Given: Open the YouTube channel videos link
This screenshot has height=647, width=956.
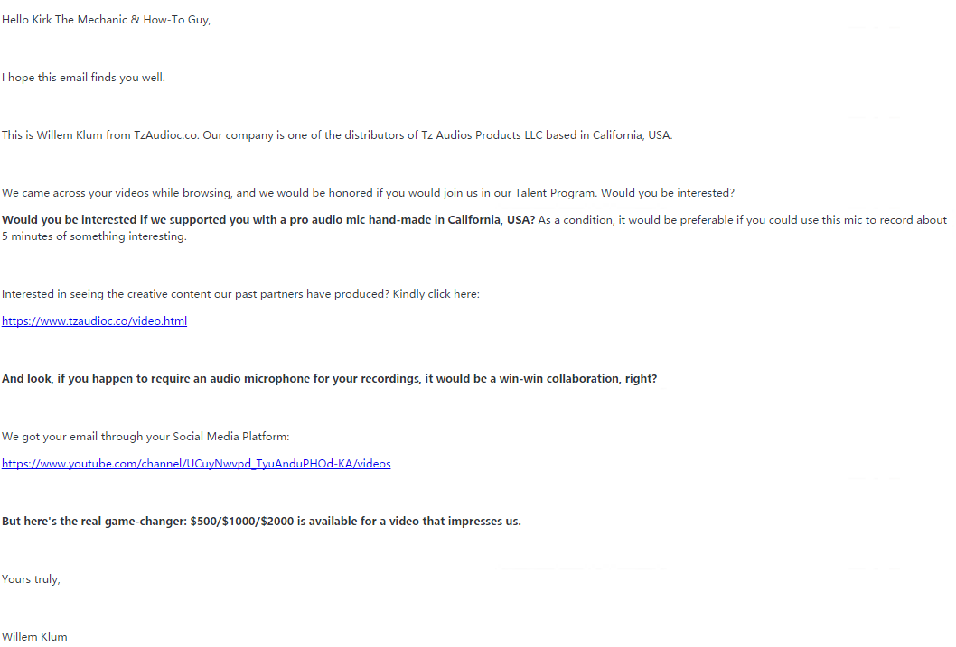Looking at the screenshot, I should point(196,464).
